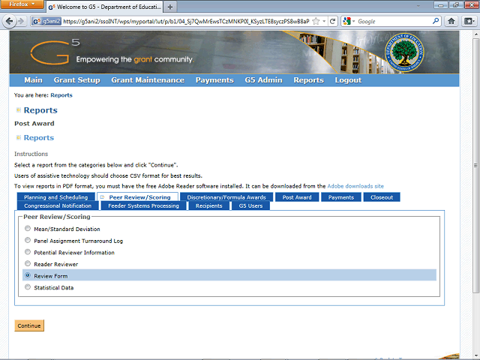Click the browser Forward arrow button
This screenshot has height=360, width=480.
point(21,21)
